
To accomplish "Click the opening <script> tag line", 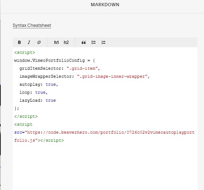I will [25, 52].
